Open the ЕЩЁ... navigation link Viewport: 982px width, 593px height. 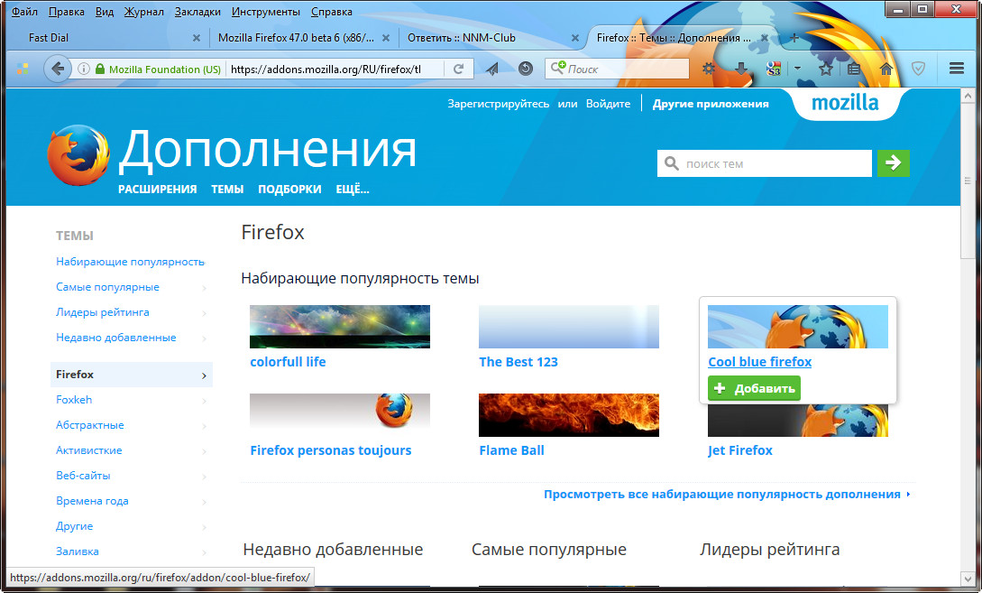[353, 189]
